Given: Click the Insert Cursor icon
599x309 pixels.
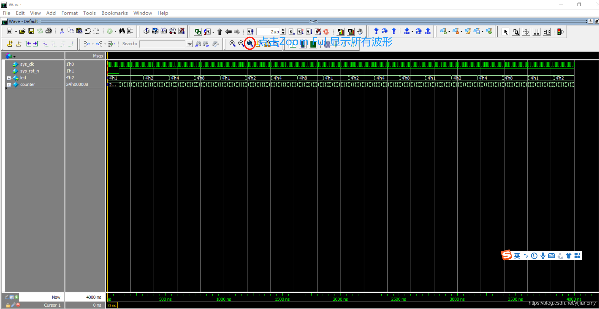Looking at the screenshot, I should [x=10, y=44].
